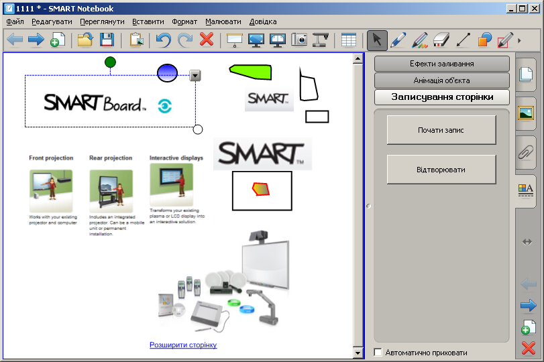Open the Формат menu
Image resolution: width=544 pixels, height=362 pixels.
tap(184, 21)
